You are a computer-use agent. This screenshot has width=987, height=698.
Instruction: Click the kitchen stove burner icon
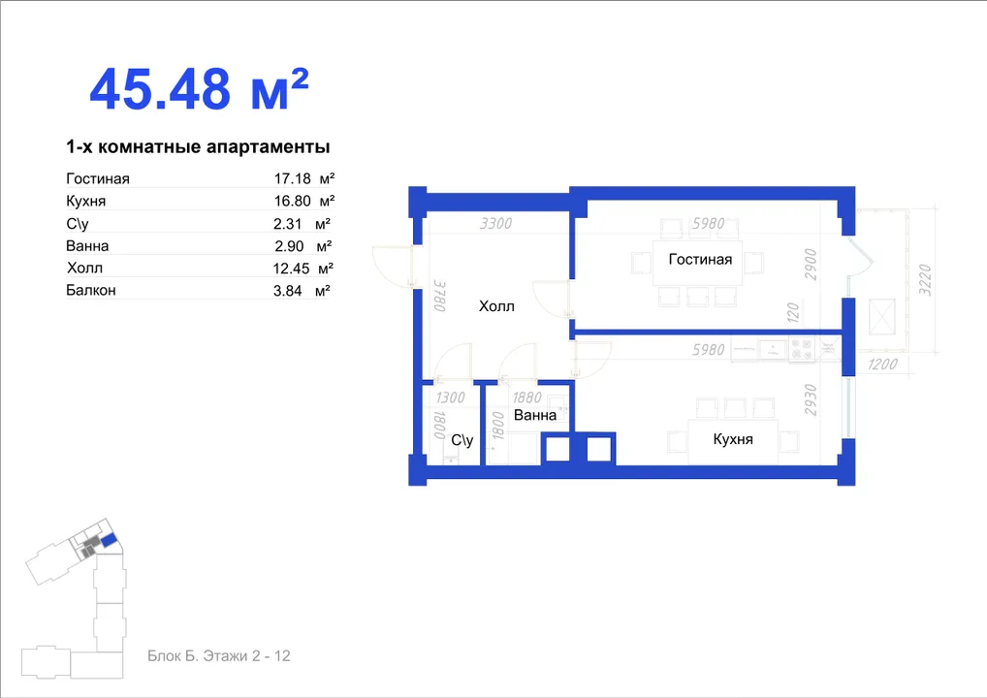pyautogui.click(x=802, y=349)
